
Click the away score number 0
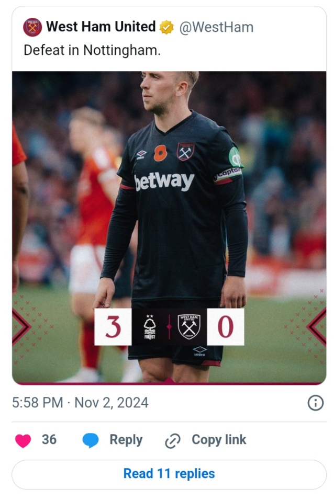coord(225,327)
